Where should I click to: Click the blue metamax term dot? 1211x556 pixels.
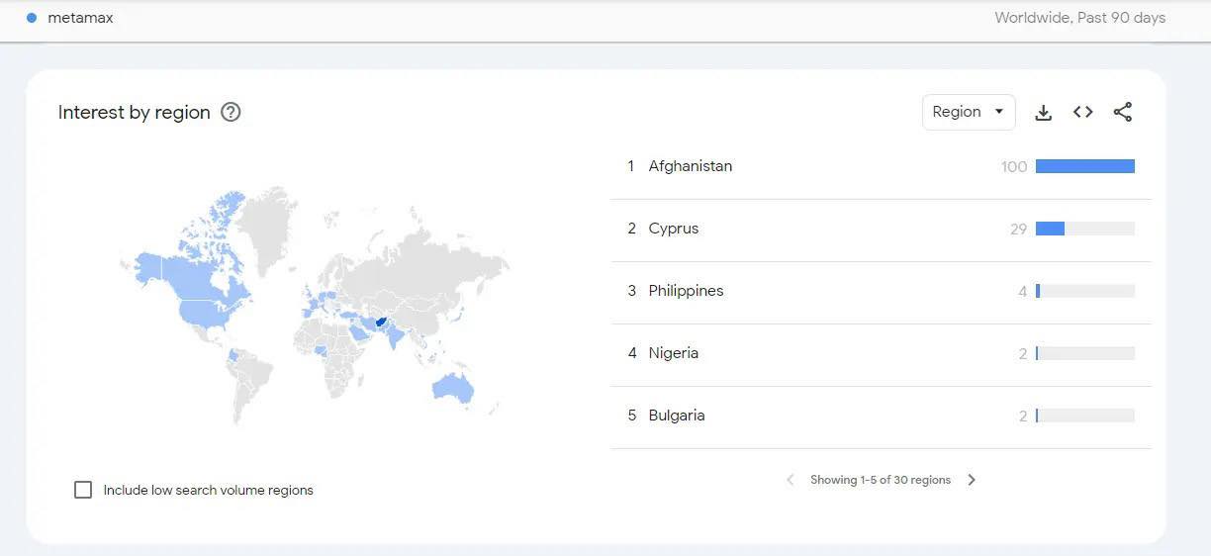[32, 18]
